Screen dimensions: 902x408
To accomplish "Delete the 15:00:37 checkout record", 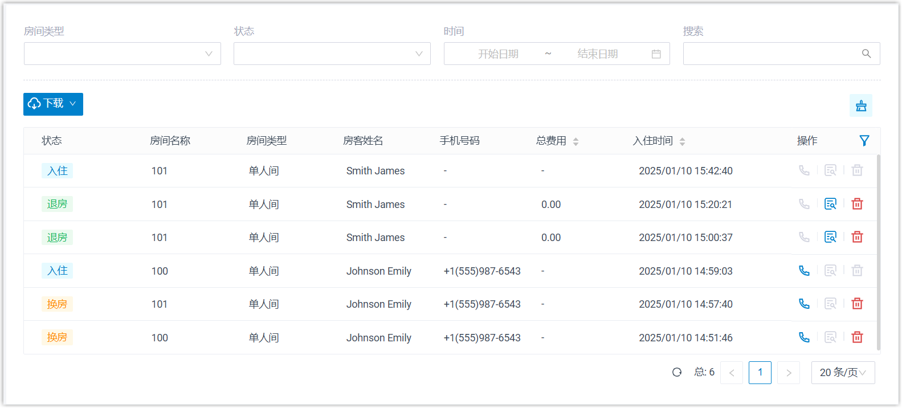I will pos(857,237).
